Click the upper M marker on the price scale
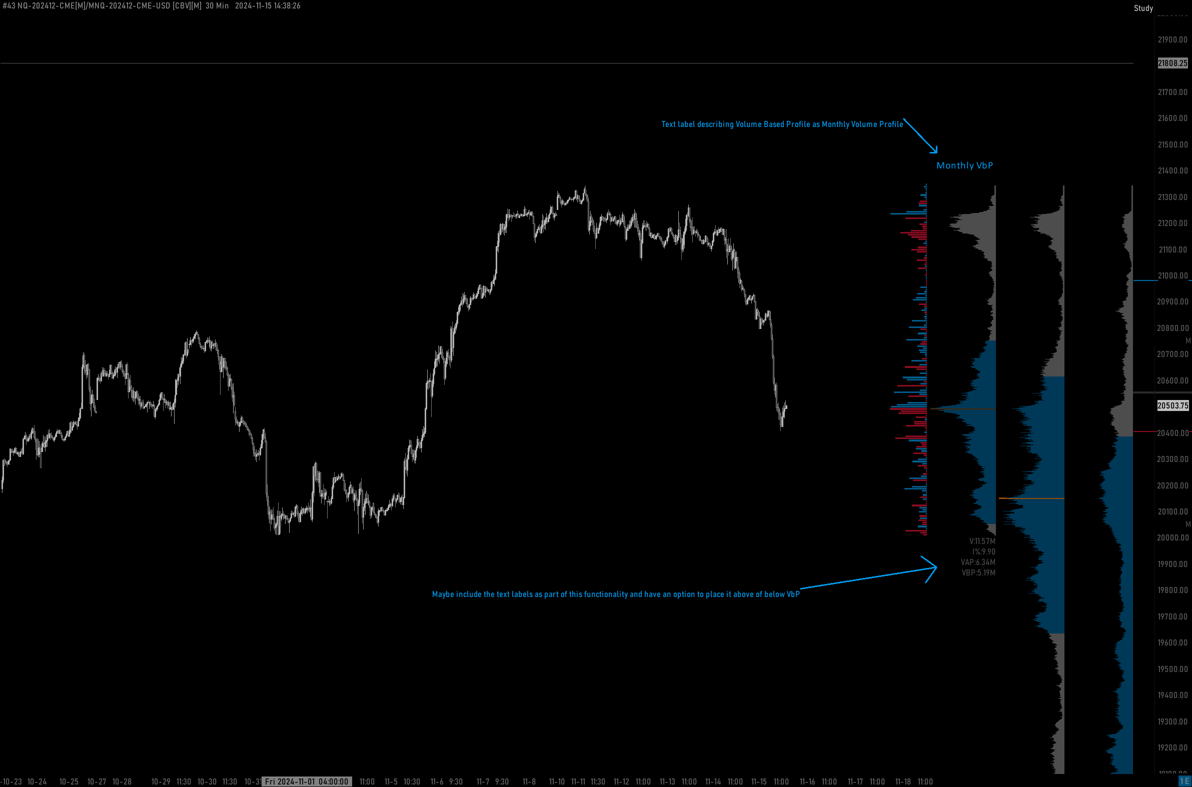The height and width of the screenshot is (787, 1192). [1187, 341]
